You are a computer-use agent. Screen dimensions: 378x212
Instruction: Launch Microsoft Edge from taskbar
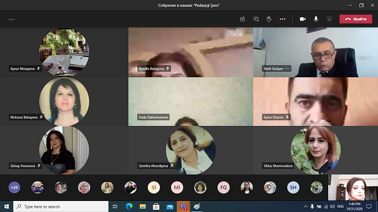[129, 206]
